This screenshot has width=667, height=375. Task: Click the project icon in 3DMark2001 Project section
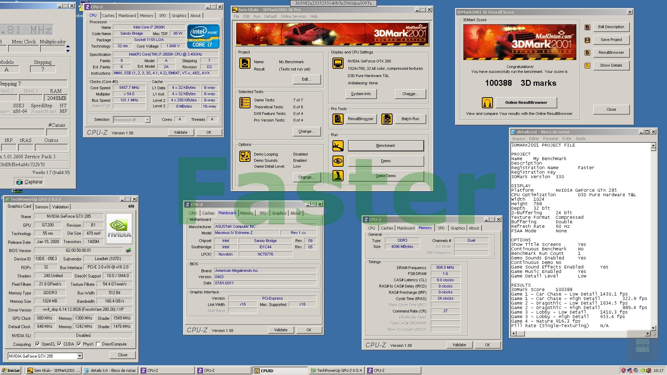pyautogui.click(x=245, y=63)
